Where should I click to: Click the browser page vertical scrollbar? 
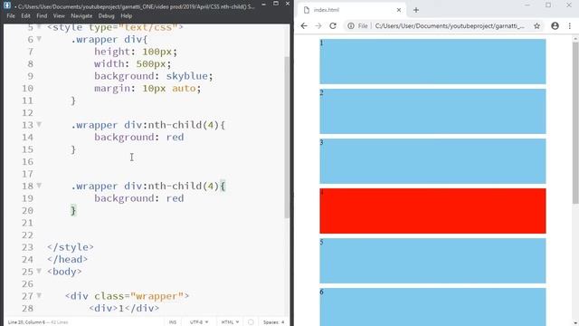(575, 122)
